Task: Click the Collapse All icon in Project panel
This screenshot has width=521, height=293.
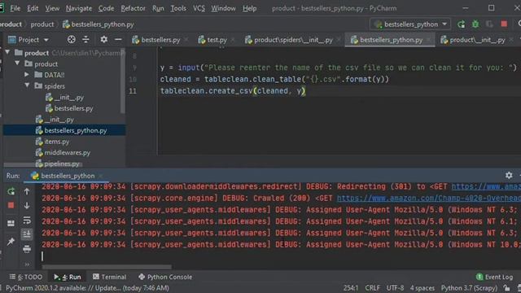Action: [85, 40]
